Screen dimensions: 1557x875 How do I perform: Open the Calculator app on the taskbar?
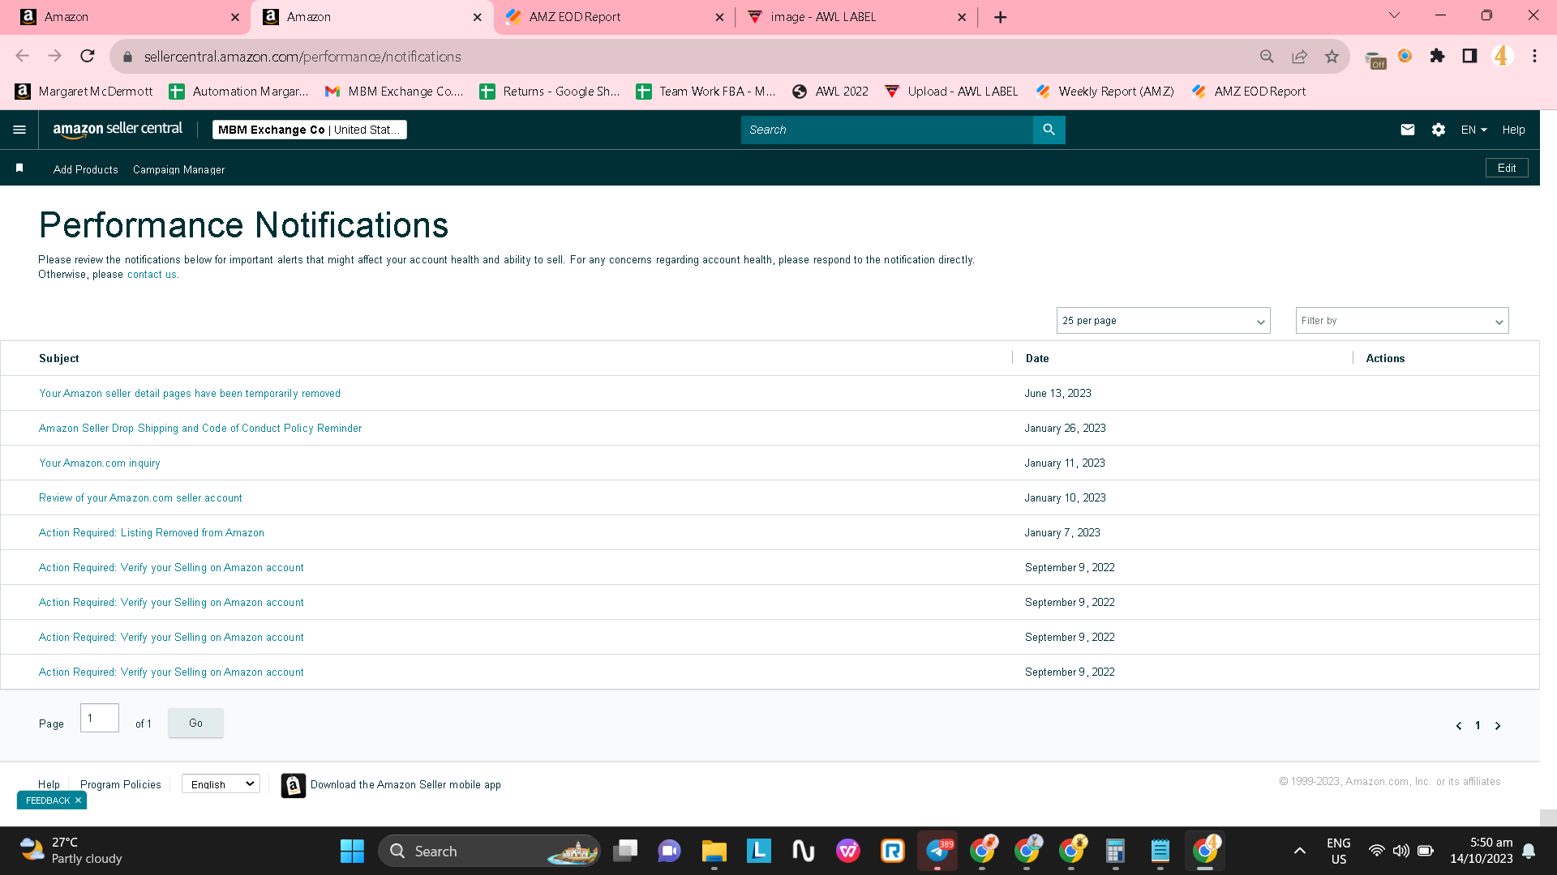1115,851
